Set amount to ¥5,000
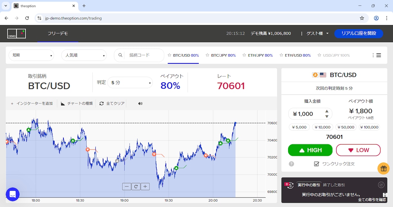 (299, 127)
